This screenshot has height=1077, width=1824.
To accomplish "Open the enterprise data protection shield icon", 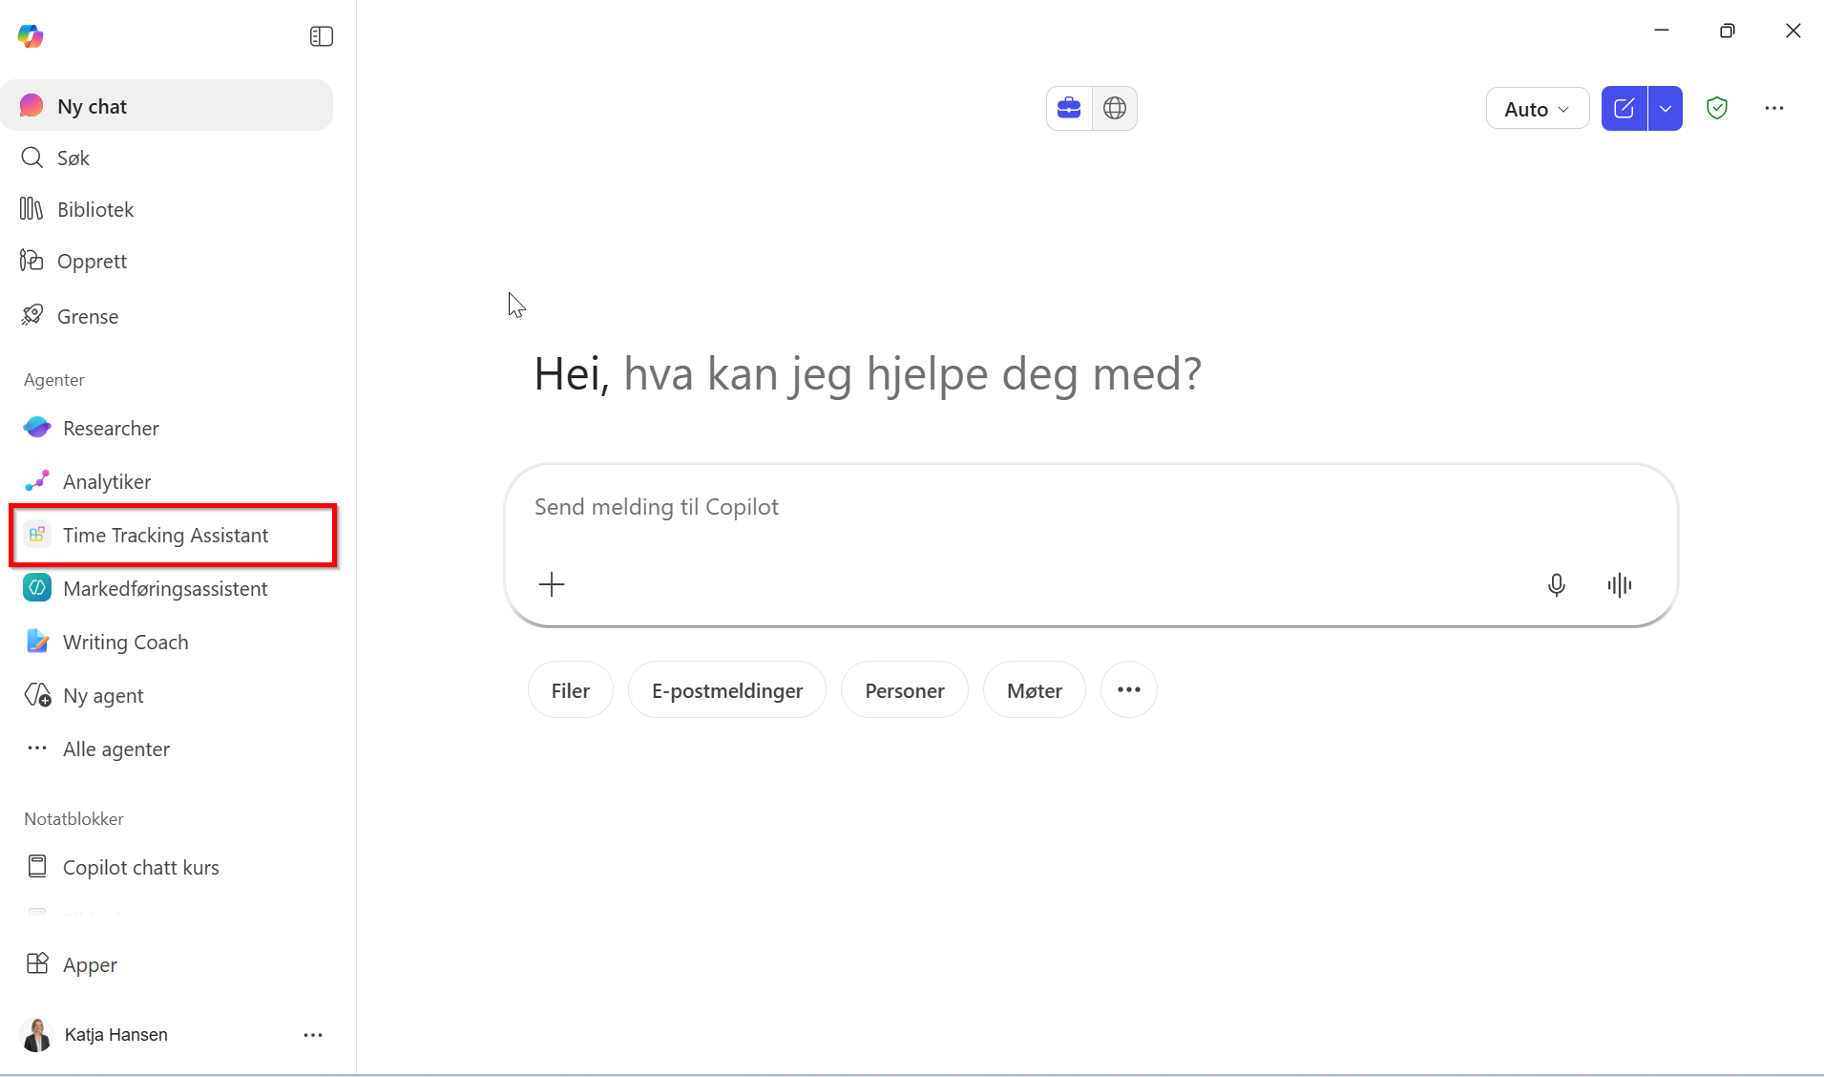I will tap(1717, 108).
